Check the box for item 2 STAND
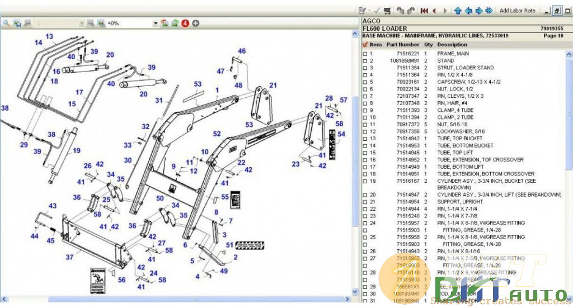The width and height of the screenshot is (573, 308). [365, 61]
